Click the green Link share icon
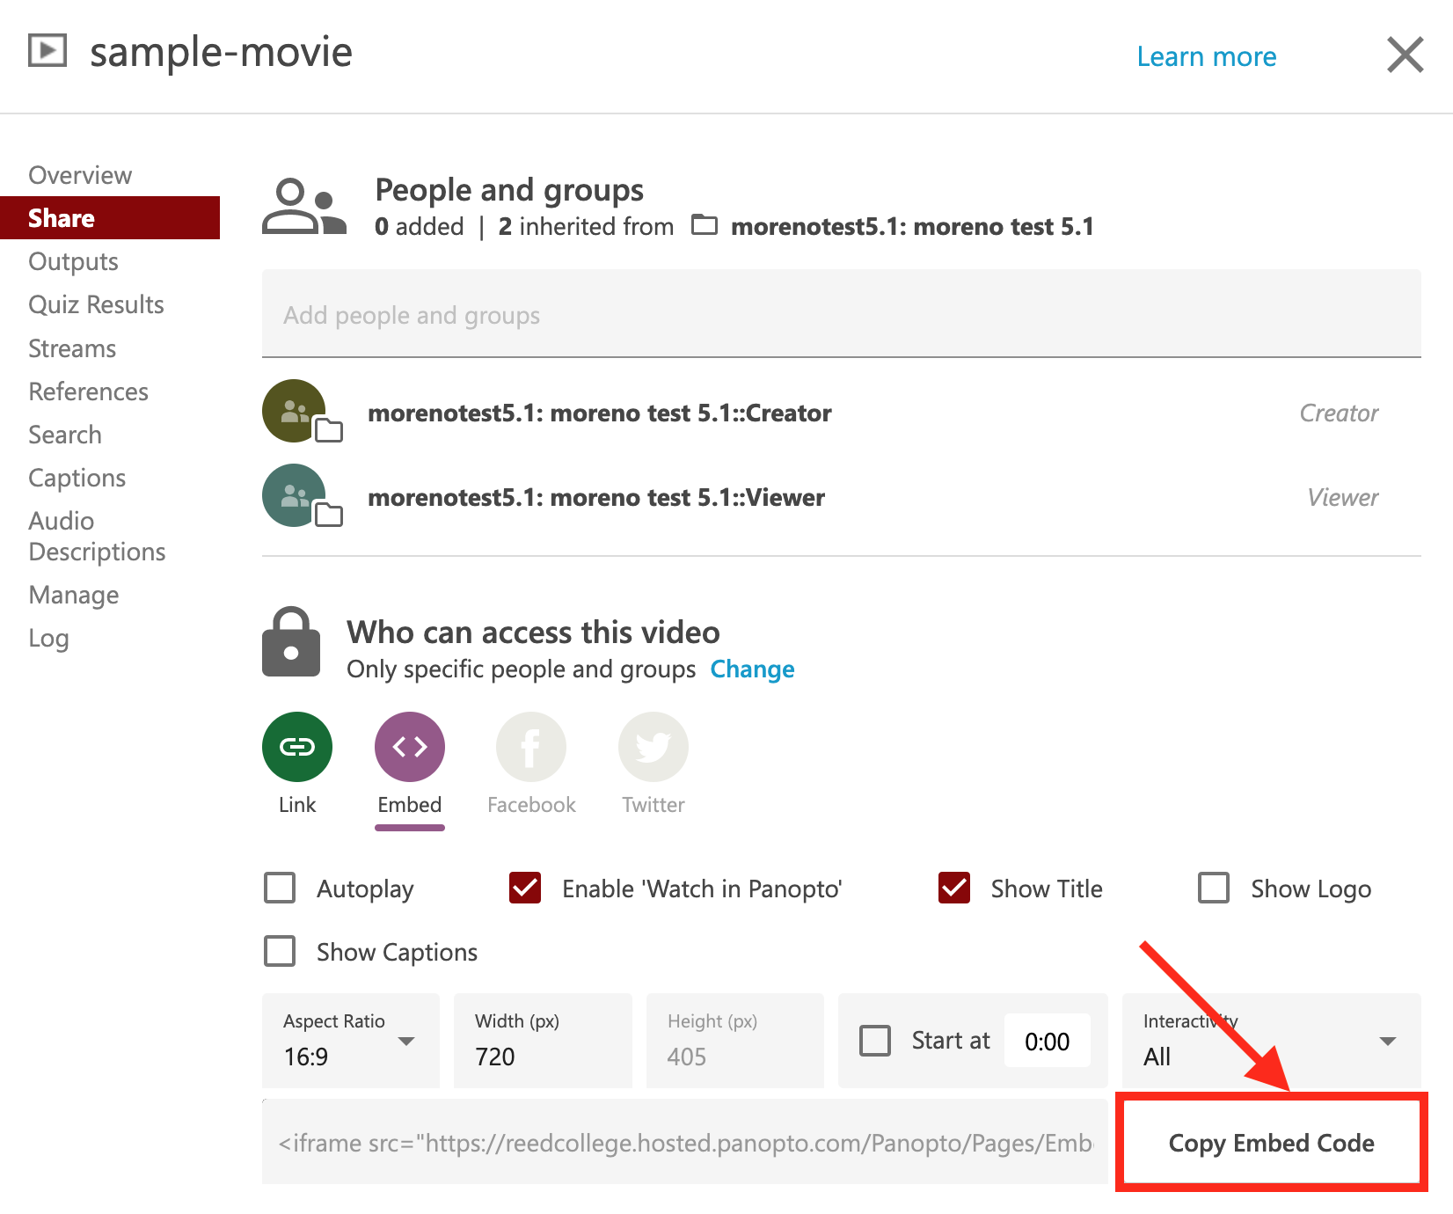The width and height of the screenshot is (1453, 1214). pos(297,747)
